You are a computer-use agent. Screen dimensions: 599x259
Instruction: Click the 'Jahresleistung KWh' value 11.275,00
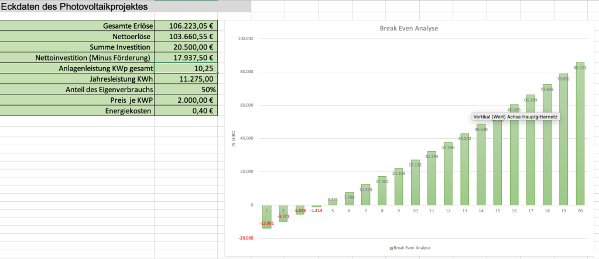pyautogui.click(x=186, y=79)
